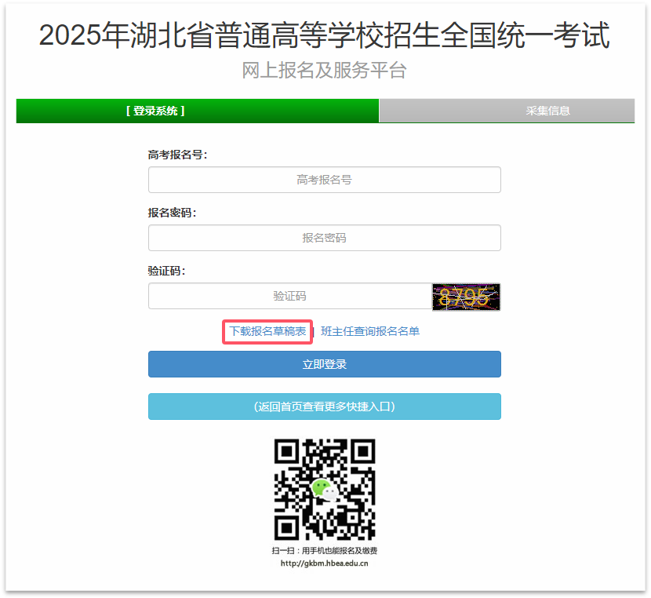Viewport: 651px width, 598px height.
Task: Open the 下载报名草稿表 link
Action: [267, 331]
